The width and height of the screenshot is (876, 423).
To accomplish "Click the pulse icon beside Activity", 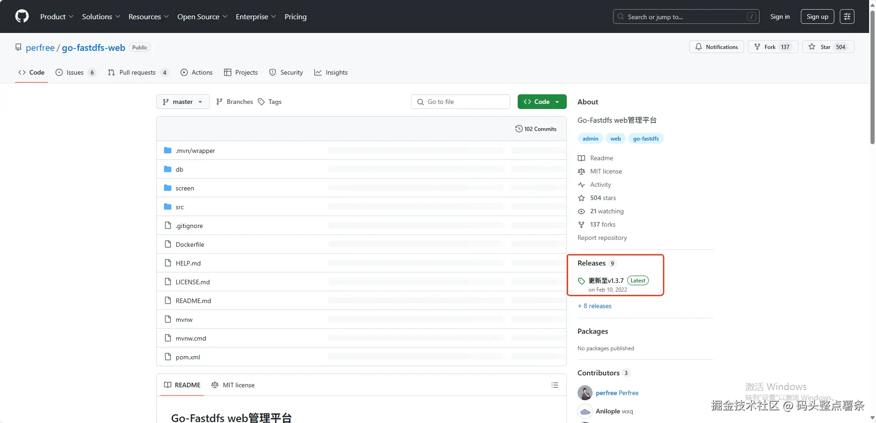I will coord(581,184).
